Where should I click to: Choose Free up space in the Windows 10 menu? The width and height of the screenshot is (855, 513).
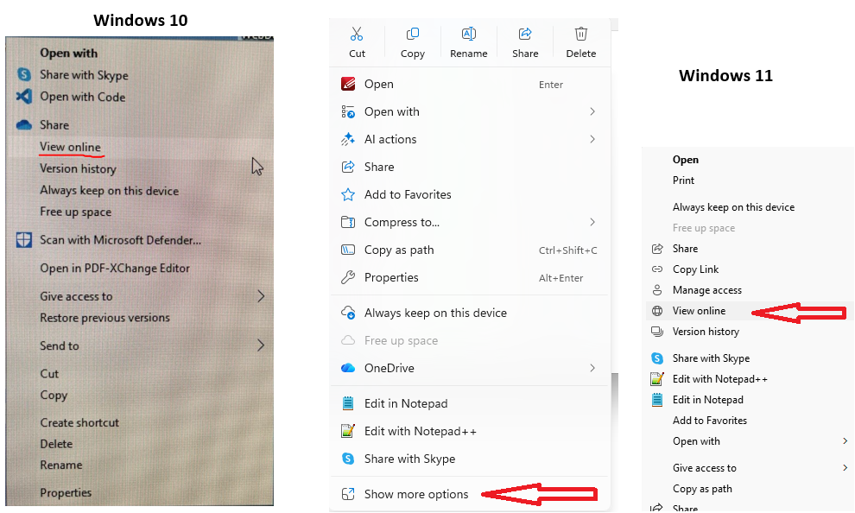[x=75, y=212]
